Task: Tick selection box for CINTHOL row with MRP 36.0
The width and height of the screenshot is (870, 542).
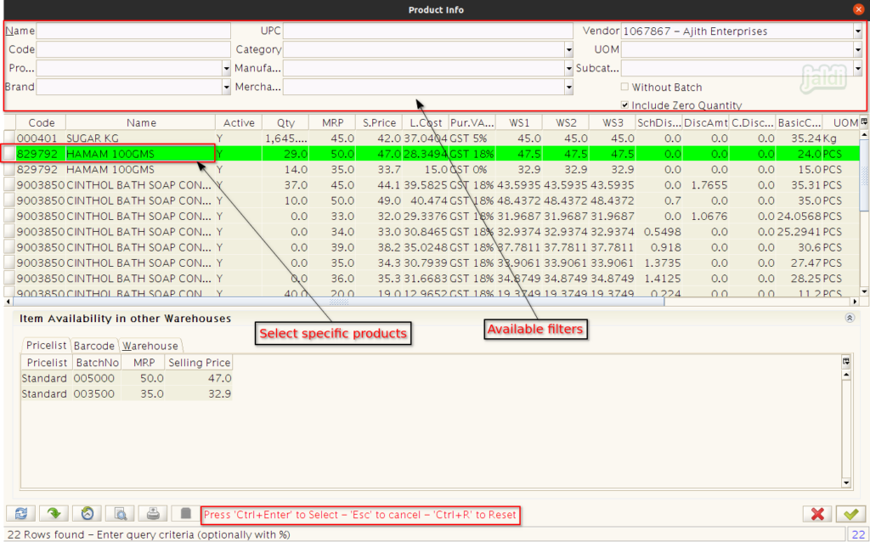Action: (x=9, y=278)
